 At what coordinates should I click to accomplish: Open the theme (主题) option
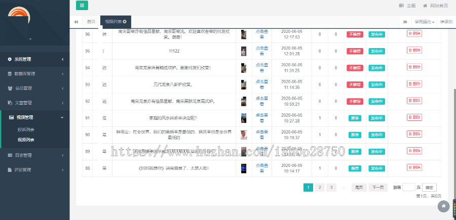click(x=407, y=6)
